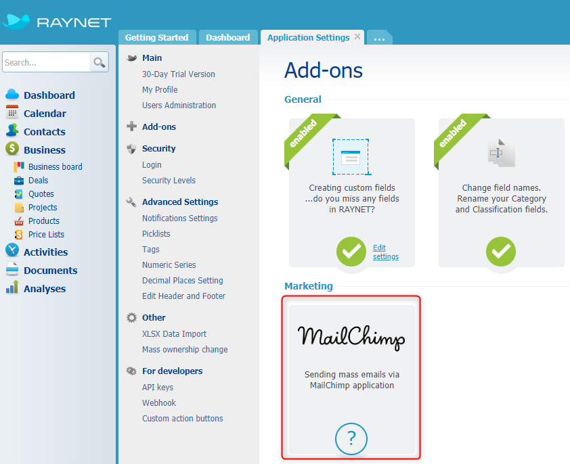This screenshot has width=570, height=464.
Task: Open Projects submenu item
Action: (43, 208)
